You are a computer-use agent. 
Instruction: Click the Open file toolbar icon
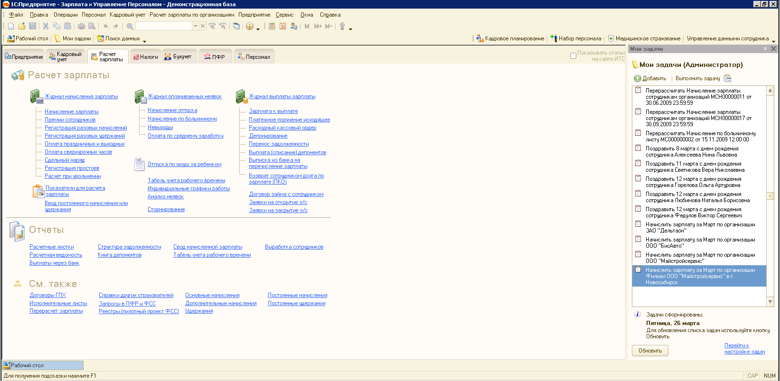(x=22, y=26)
